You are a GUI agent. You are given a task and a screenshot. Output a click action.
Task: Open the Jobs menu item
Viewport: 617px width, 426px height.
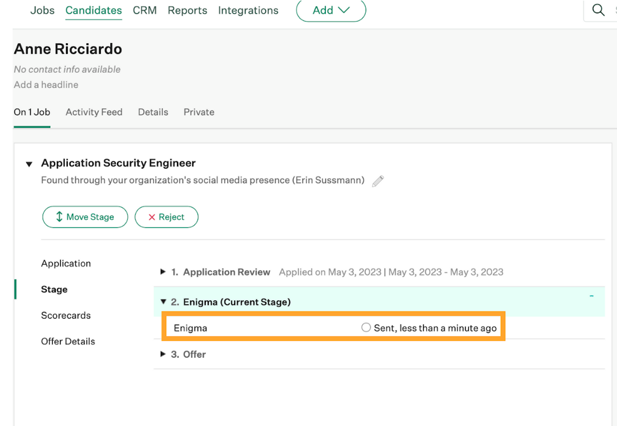[x=42, y=10]
